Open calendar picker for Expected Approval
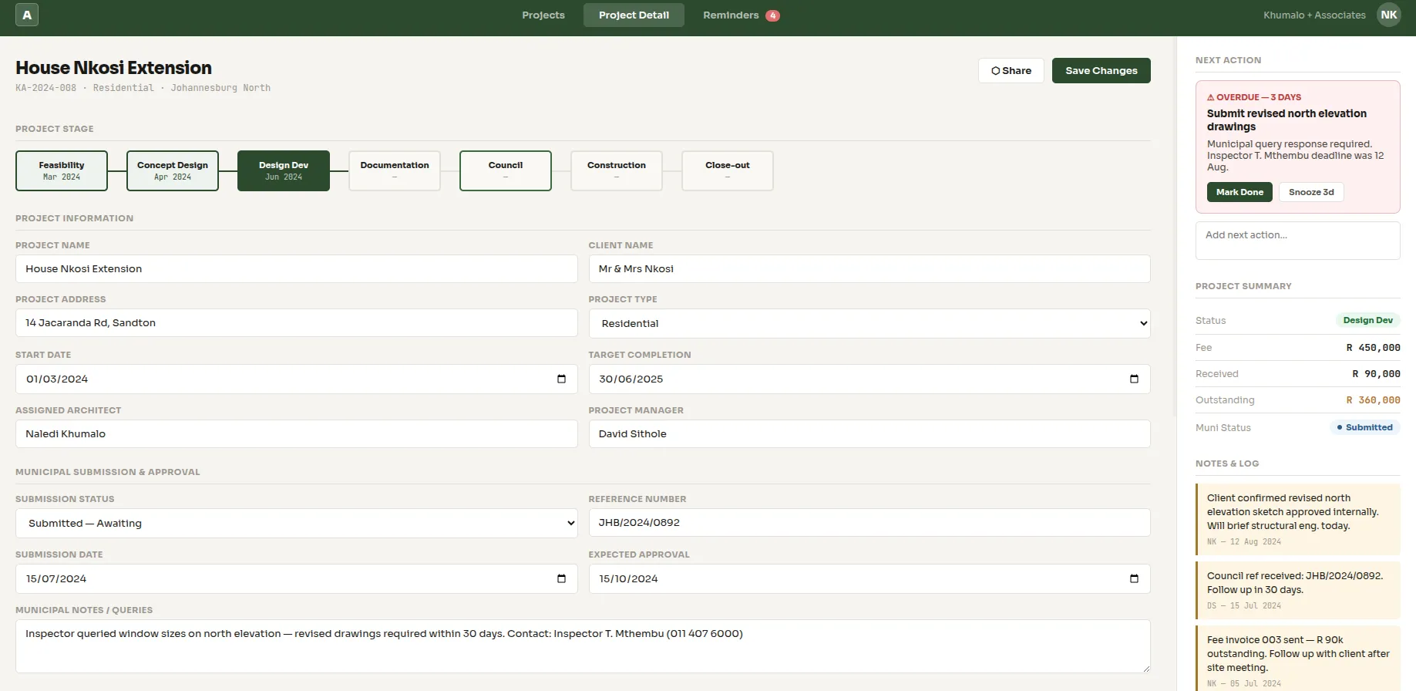 tap(1134, 578)
